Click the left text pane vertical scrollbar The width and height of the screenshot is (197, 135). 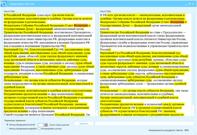[x=97, y=65]
